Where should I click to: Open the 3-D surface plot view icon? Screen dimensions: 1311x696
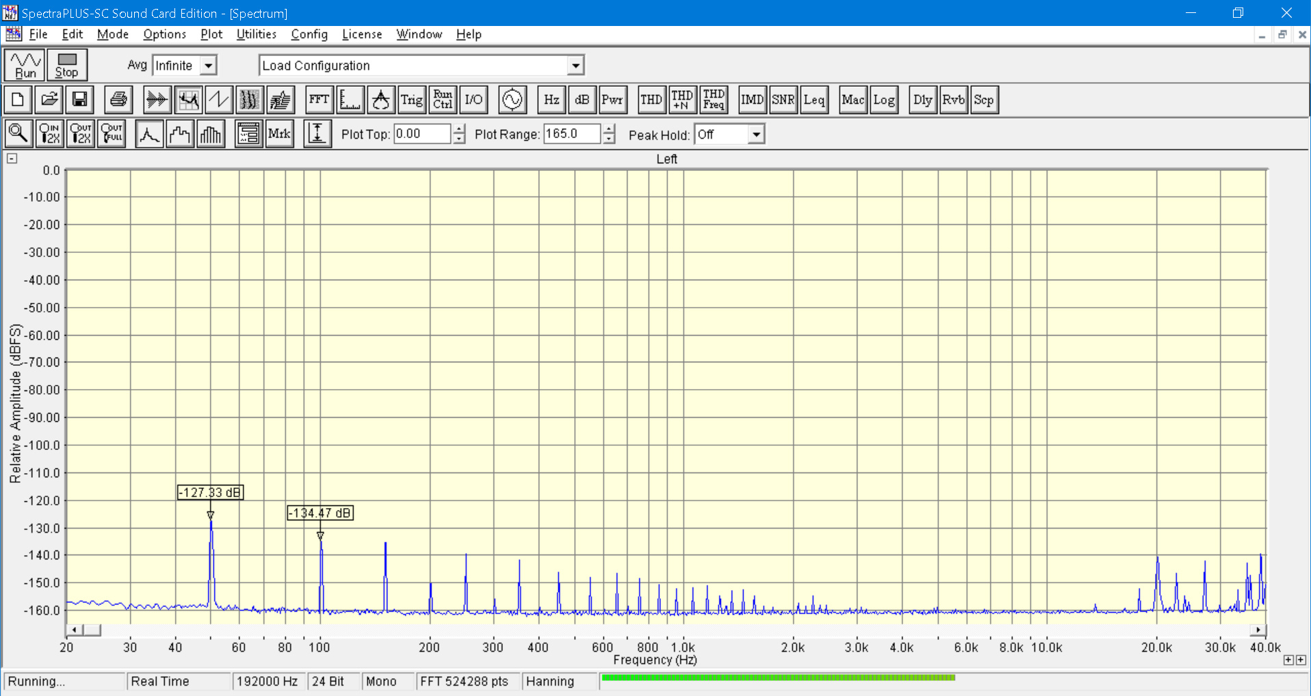(281, 100)
